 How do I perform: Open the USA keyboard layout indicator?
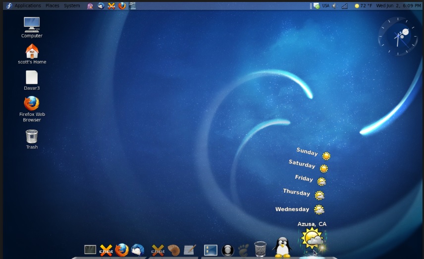(x=325, y=6)
